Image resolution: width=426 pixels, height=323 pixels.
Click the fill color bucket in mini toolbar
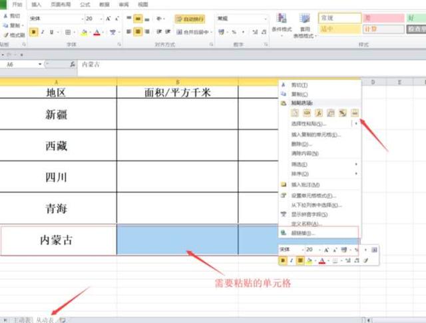click(x=310, y=260)
